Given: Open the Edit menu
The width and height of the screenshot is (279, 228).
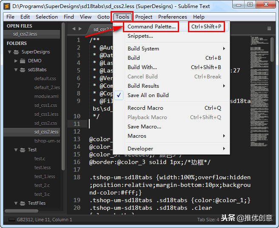Looking at the screenshot, I should pyautogui.click(x=25, y=17).
